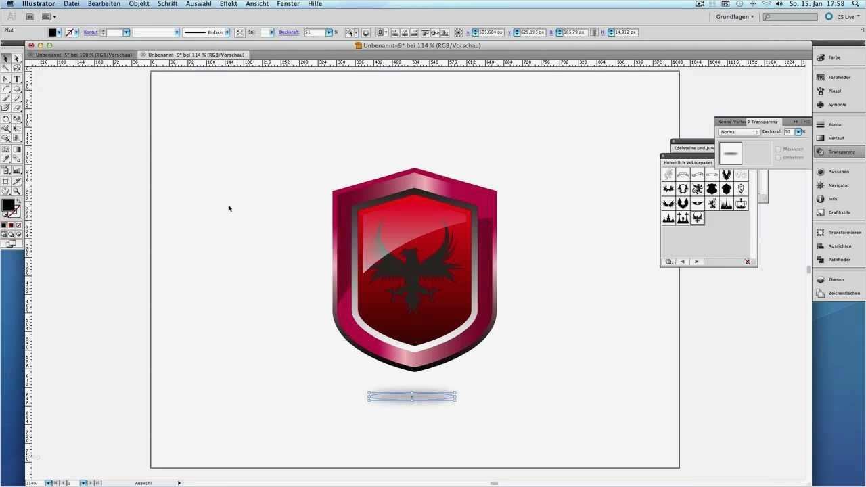866x487 pixels.
Task: Select the eagle symbol thumbnail in last row
Action: [697, 218]
